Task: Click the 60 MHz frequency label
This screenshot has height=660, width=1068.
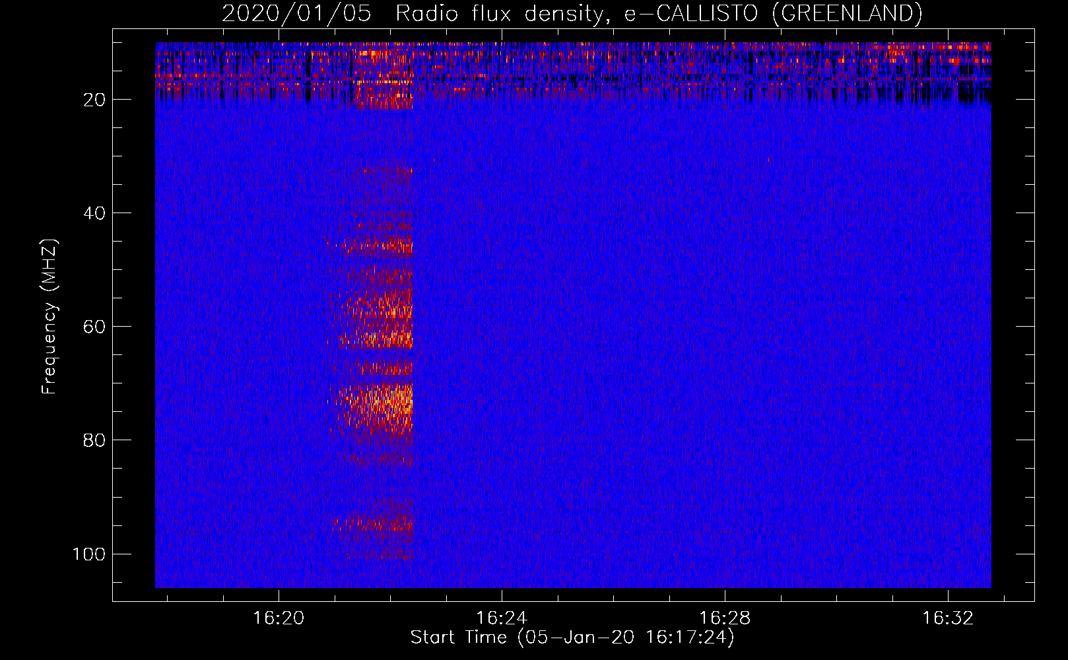Action: (94, 327)
